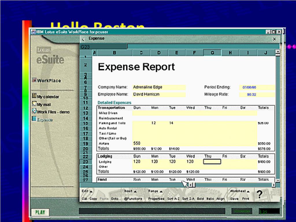Click Wednesday Lodging value 120
Screen dimensions: 296x222
[190, 162]
